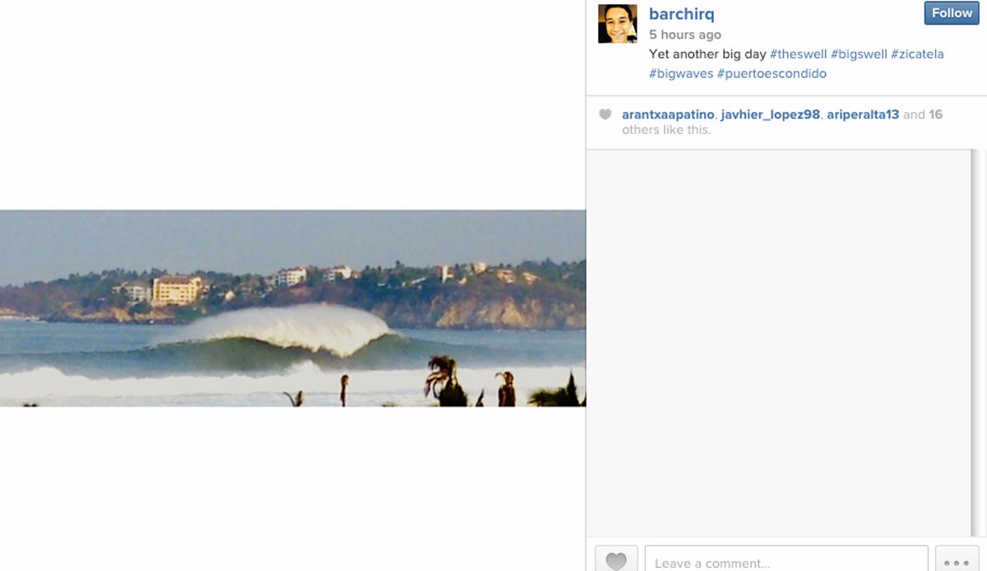View arantxaapatino's profile from likes

click(668, 115)
